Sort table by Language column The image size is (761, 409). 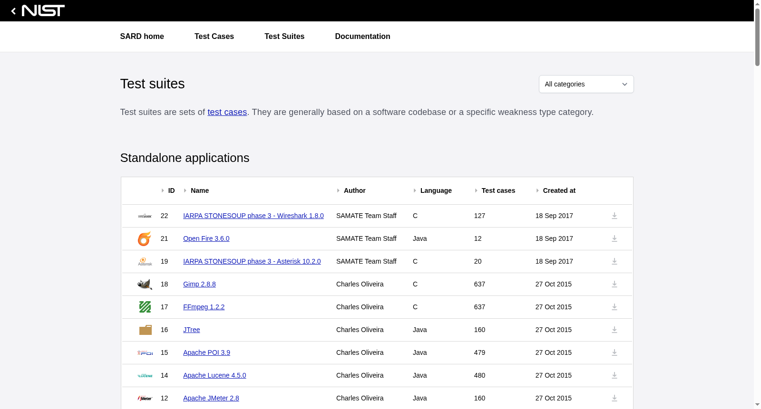tap(432, 190)
